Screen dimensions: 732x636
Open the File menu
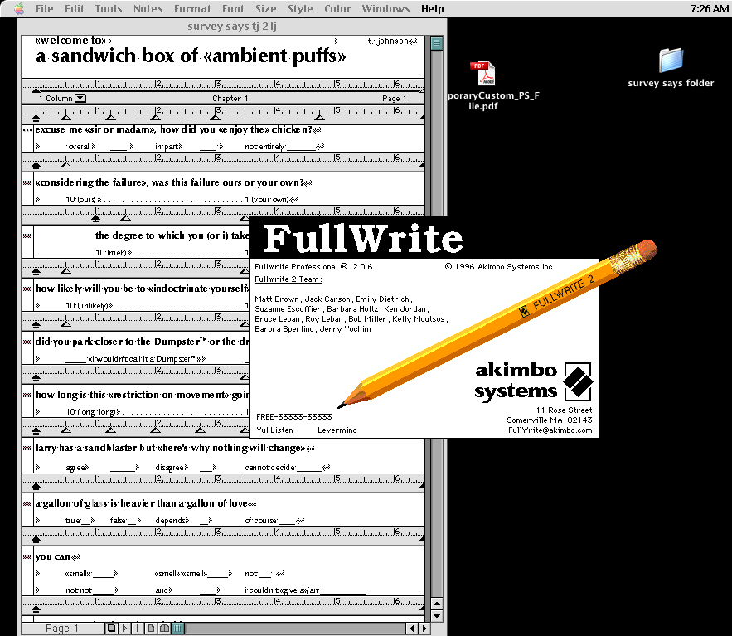click(x=44, y=8)
